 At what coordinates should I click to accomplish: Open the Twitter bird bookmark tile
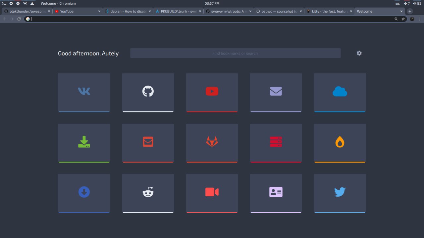pos(340,193)
